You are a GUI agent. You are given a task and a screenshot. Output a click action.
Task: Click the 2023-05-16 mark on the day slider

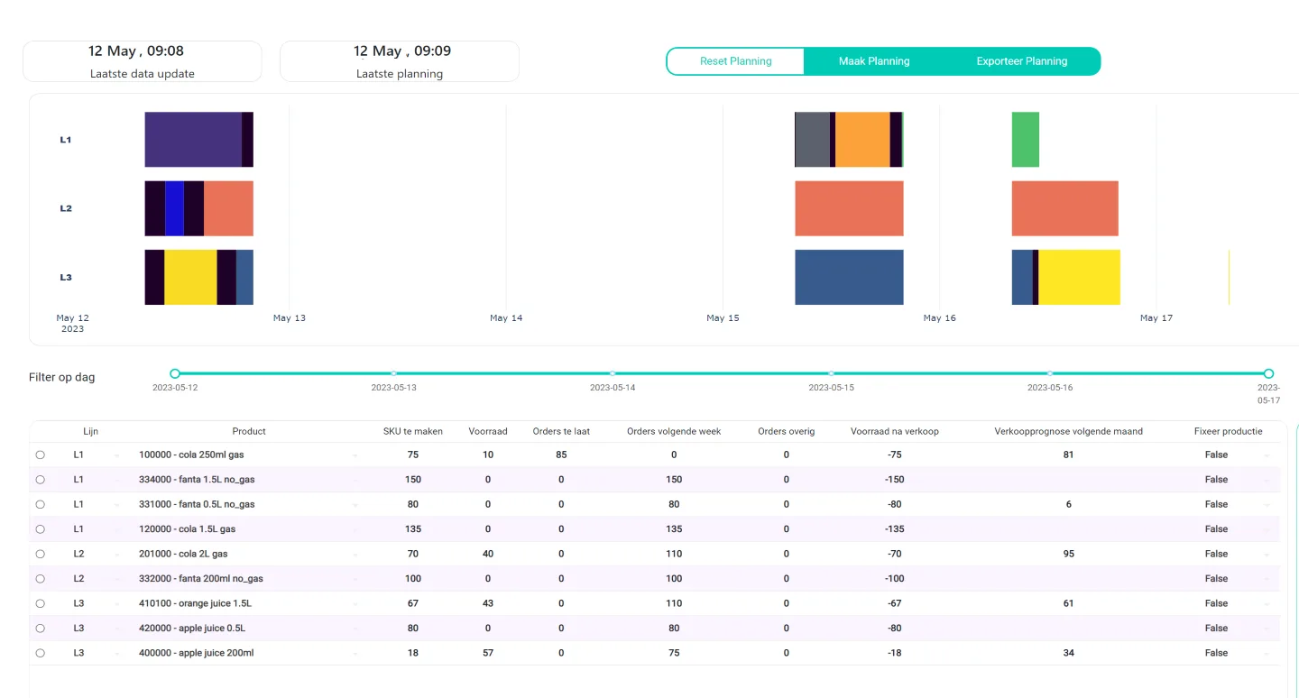pos(1050,373)
